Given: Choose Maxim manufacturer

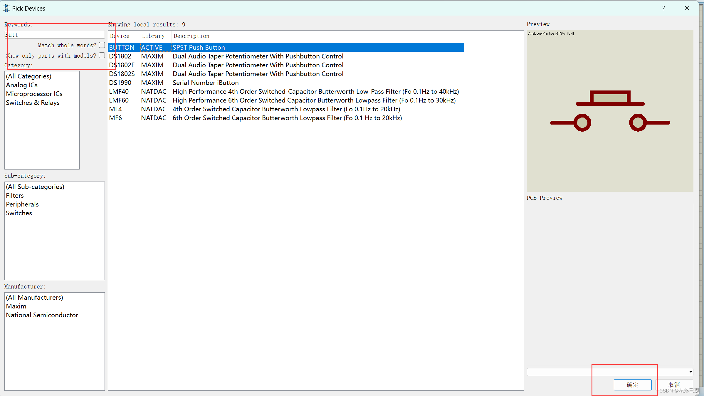Looking at the screenshot, I should point(16,306).
